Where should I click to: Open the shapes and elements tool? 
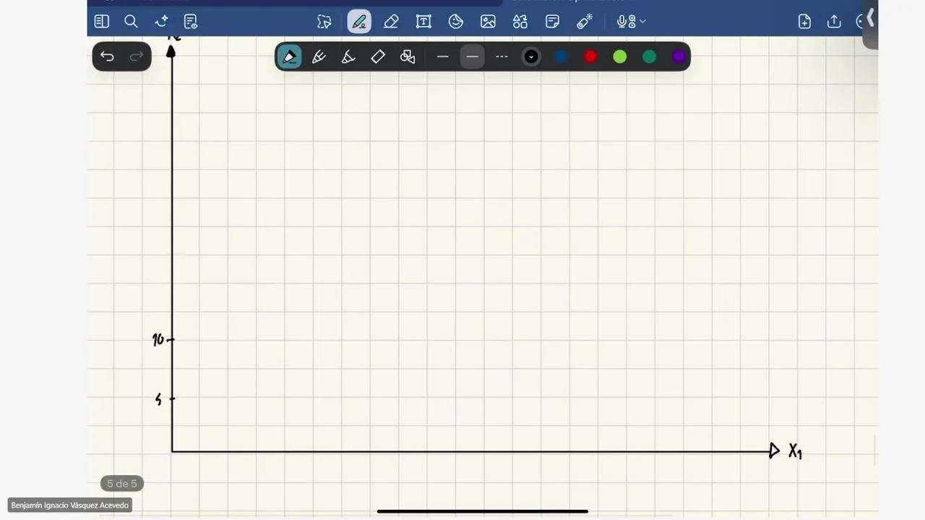pyautogui.click(x=520, y=22)
